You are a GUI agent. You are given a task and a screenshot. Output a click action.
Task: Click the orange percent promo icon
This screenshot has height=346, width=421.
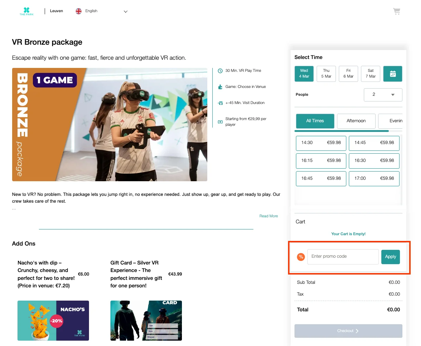pyautogui.click(x=301, y=257)
